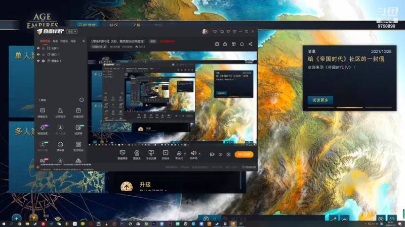Screen dimensions: 405x227
Task: Expand the speaker options arrow
Action: point(199,154)
